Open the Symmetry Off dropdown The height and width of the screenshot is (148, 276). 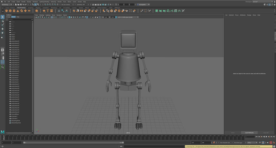[x=81, y=4]
